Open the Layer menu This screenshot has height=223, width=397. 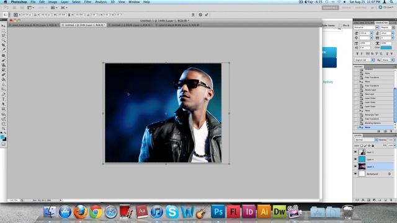(x=65, y=2)
